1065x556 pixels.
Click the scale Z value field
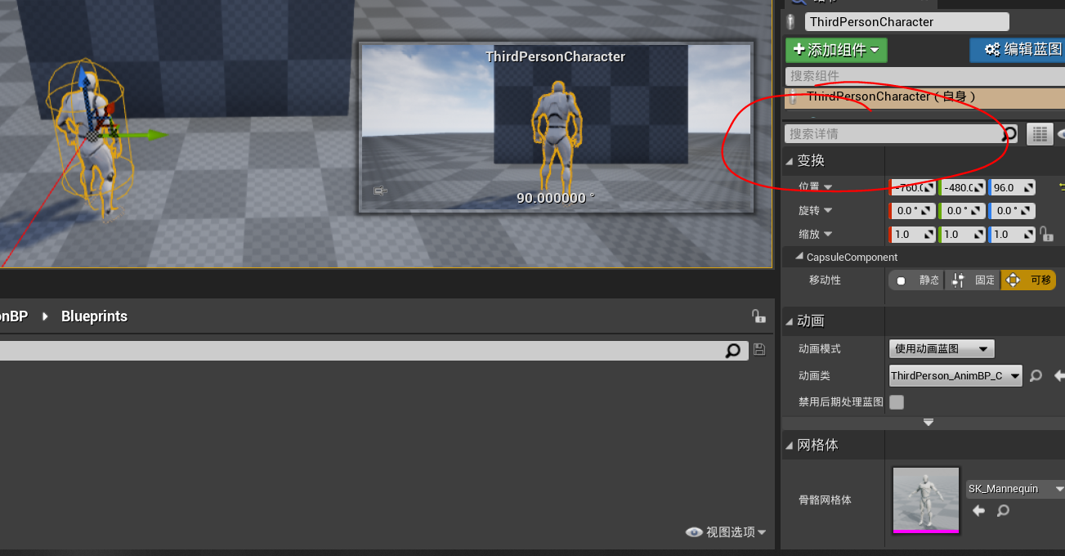click(x=1012, y=235)
